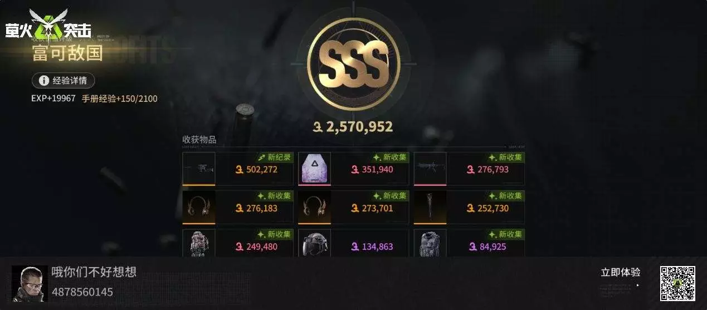Click the helmet icon valued 134,863
This screenshot has width=707, height=310.
(315, 244)
